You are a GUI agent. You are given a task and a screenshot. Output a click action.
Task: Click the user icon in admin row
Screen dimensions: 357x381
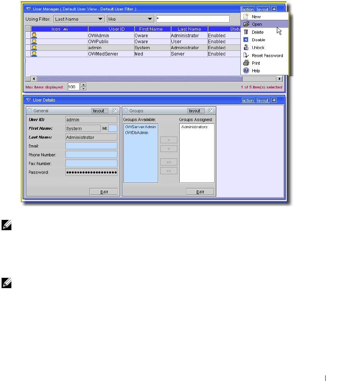[x=34, y=48]
